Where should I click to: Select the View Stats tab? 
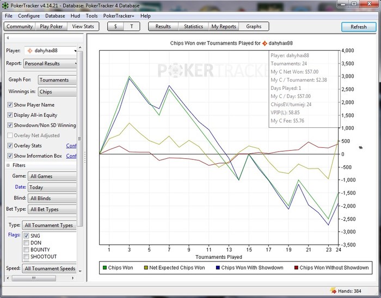pyautogui.click(x=83, y=27)
